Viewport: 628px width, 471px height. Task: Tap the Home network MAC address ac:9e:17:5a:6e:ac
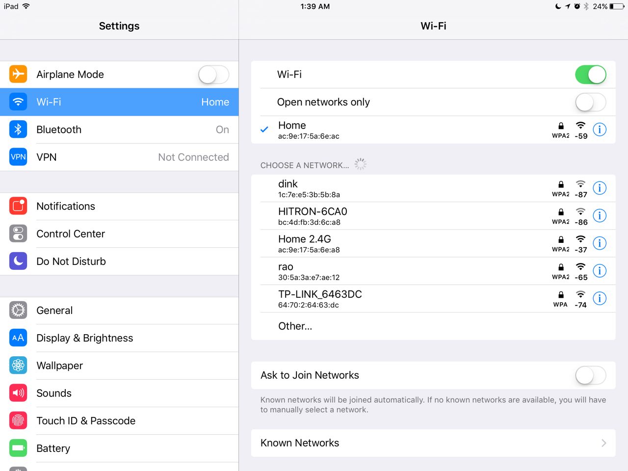click(309, 136)
